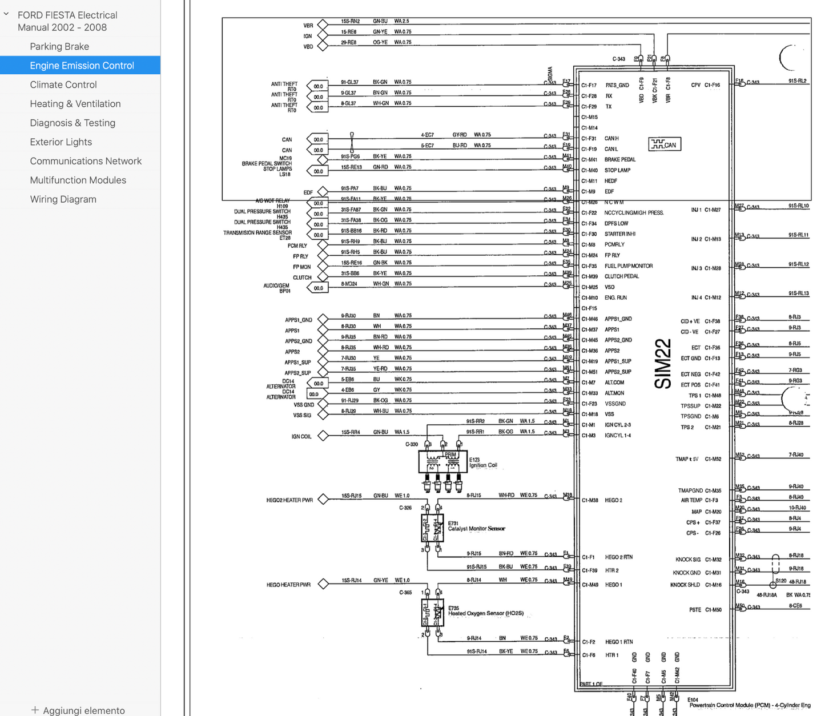Click the Aggiungi elemento button
The width and height of the screenshot is (825, 716).
pyautogui.click(x=83, y=710)
